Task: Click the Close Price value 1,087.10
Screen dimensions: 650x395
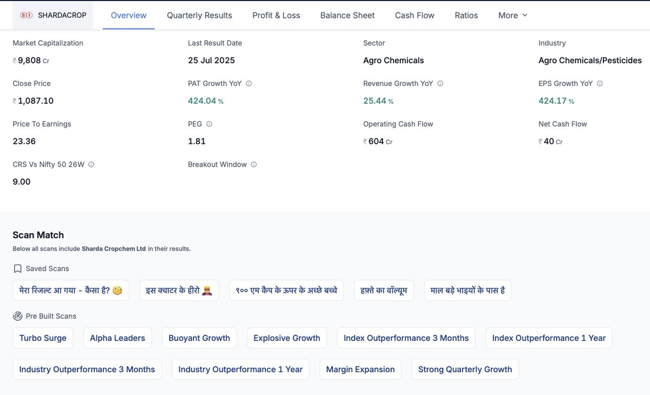Action: coord(33,101)
